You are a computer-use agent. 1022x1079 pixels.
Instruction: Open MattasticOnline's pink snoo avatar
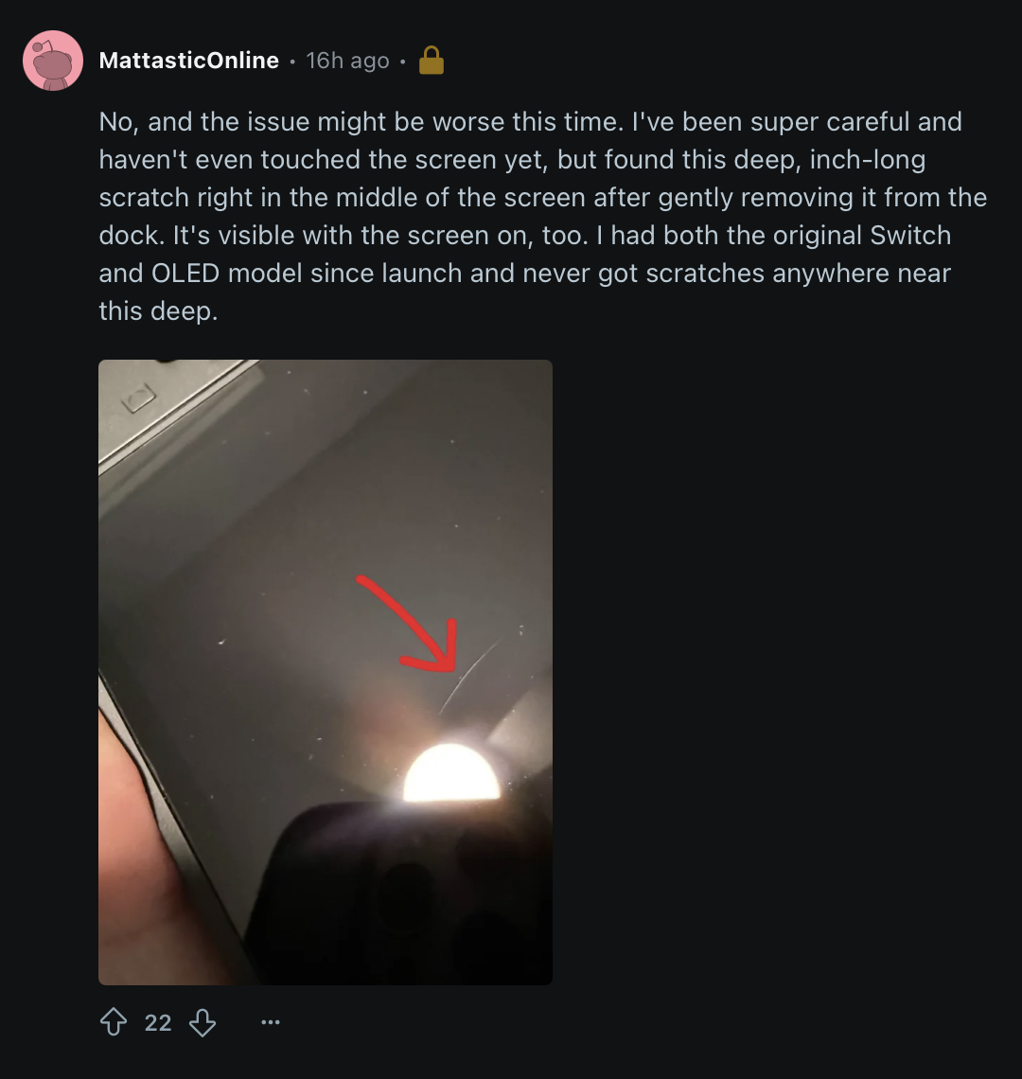point(53,61)
